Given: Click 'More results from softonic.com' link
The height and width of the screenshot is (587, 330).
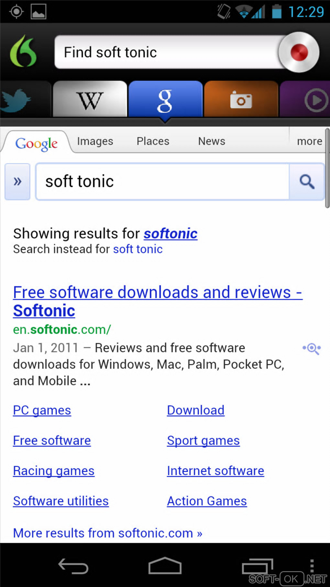Looking at the screenshot, I should pyautogui.click(x=108, y=533).
